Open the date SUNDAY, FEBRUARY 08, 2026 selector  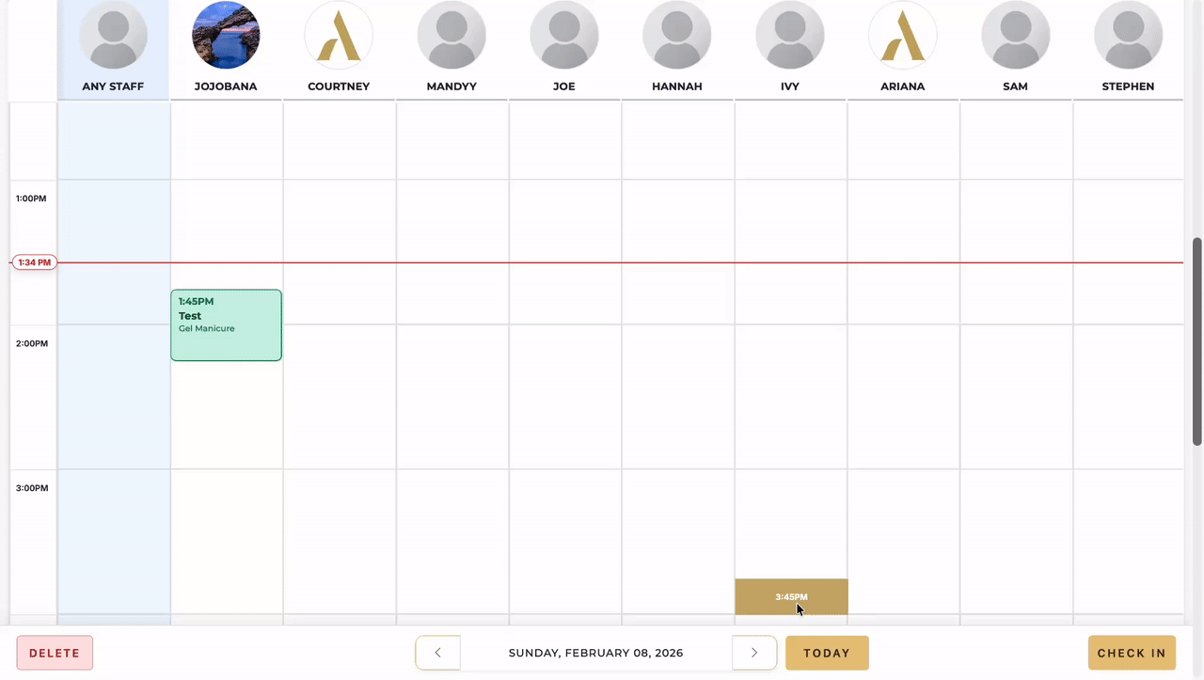[595, 653]
